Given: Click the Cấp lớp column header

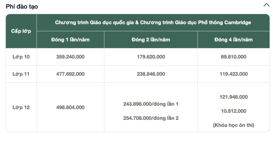Looking at the screenshot, I should pos(21,31).
